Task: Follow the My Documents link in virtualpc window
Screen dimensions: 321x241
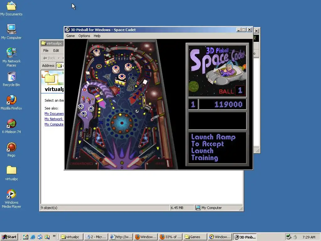Action: (x=54, y=114)
